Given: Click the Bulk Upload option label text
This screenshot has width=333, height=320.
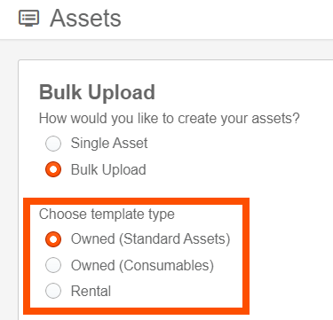Looking at the screenshot, I should [x=108, y=170].
